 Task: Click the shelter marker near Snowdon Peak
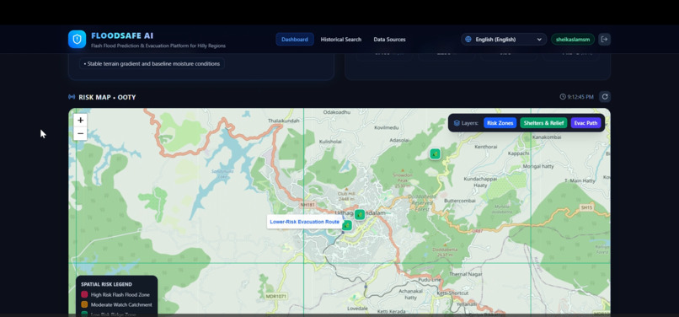[435, 154]
